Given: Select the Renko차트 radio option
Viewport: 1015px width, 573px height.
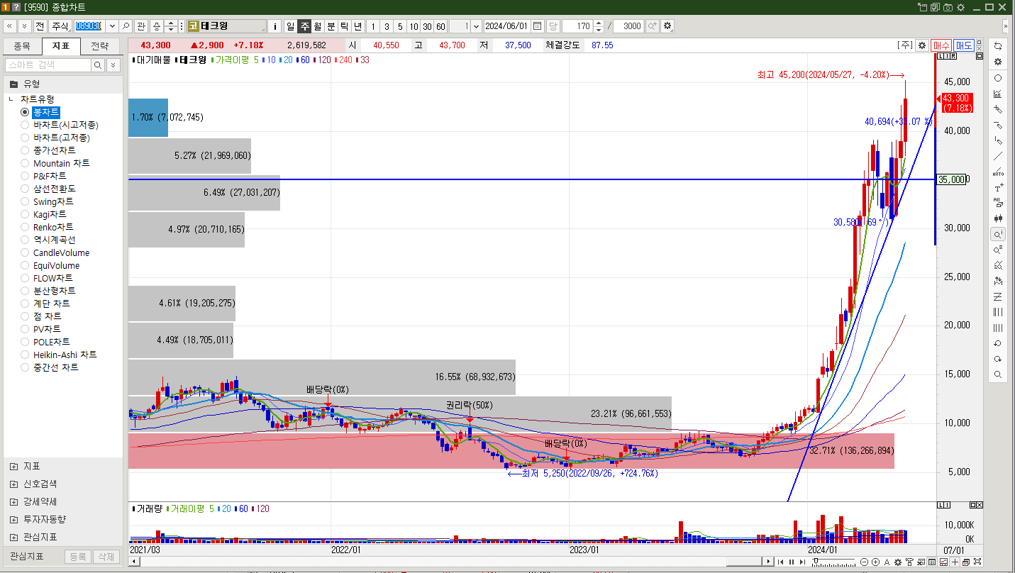Looking at the screenshot, I should [x=25, y=227].
